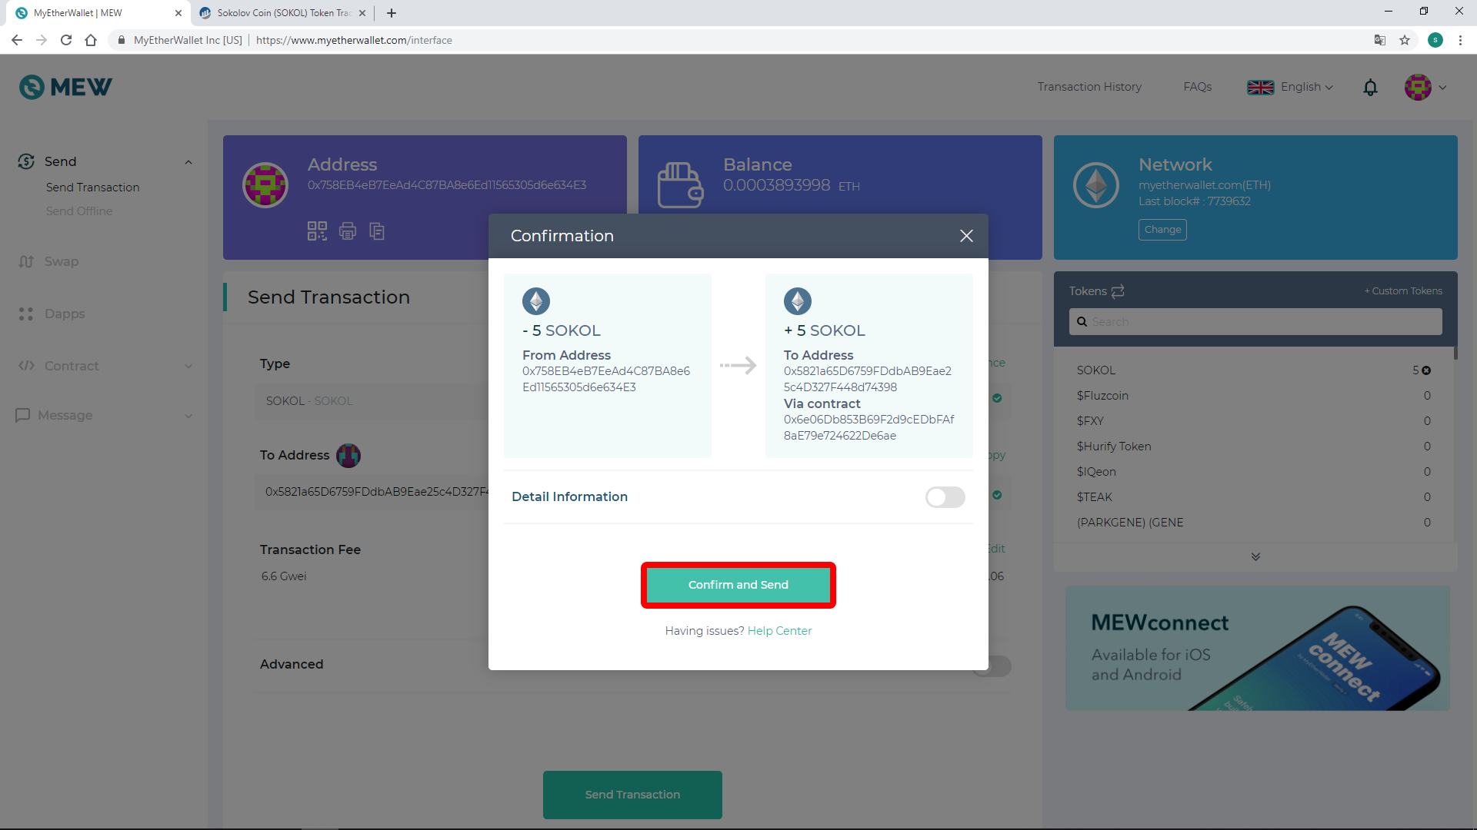Click the To Address input field
1477x830 pixels.
372,492
